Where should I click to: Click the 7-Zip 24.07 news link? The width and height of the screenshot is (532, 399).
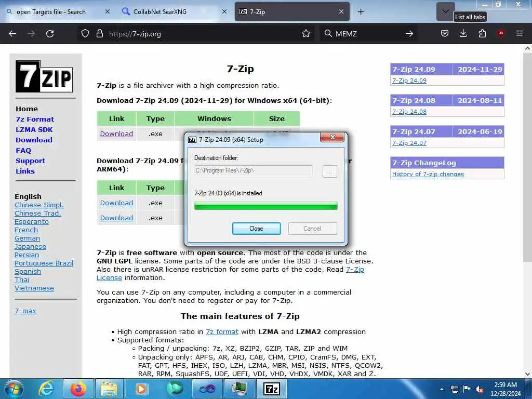[x=409, y=143]
